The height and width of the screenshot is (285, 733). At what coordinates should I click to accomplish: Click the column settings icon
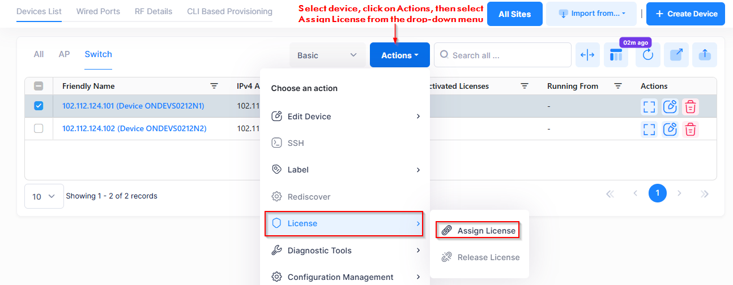pos(616,55)
